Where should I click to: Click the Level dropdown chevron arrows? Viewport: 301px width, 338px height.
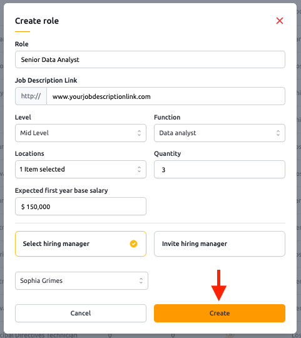click(139, 133)
